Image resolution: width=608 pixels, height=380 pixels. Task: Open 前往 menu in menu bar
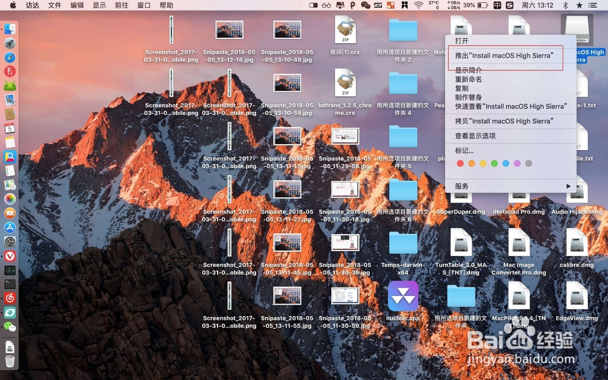[122, 5]
